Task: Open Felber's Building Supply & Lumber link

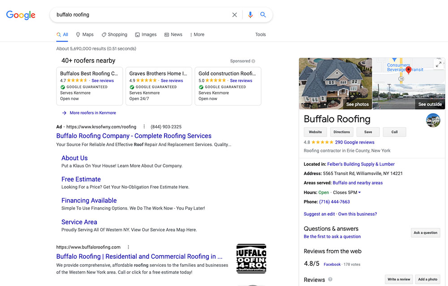Action: pyautogui.click(x=361, y=164)
